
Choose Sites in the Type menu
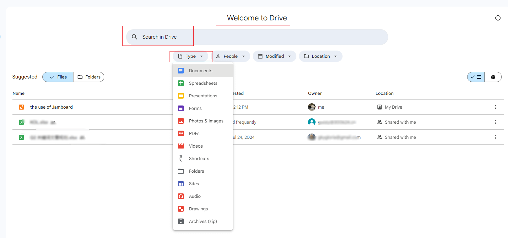203,184
